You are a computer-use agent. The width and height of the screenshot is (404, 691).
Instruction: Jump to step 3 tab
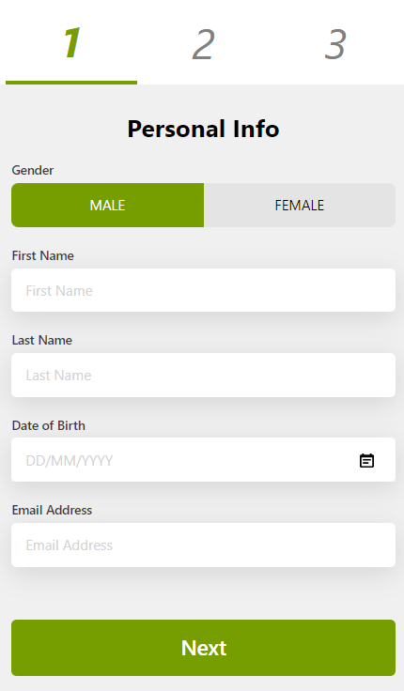[x=335, y=44]
